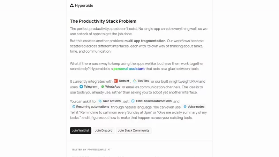Click the Hyperaide wordmark in header
Screen dimensions: 279x157
84,6
